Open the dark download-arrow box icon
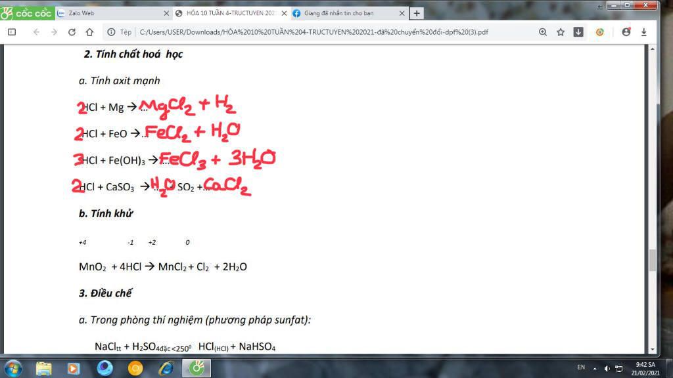Viewport: 673px width, 378px height. tap(578, 32)
